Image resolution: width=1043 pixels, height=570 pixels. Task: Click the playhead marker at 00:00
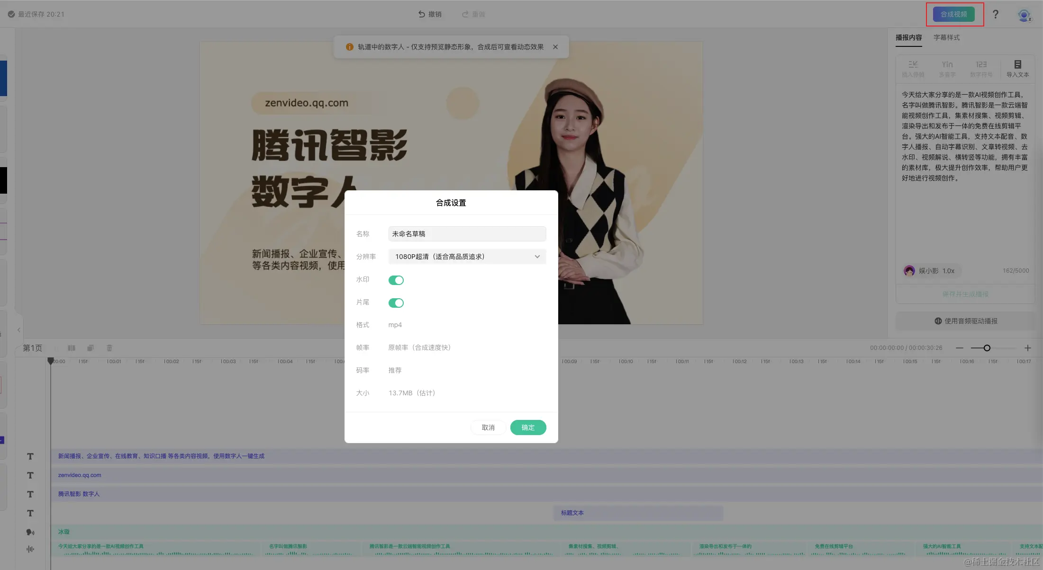pos(51,361)
